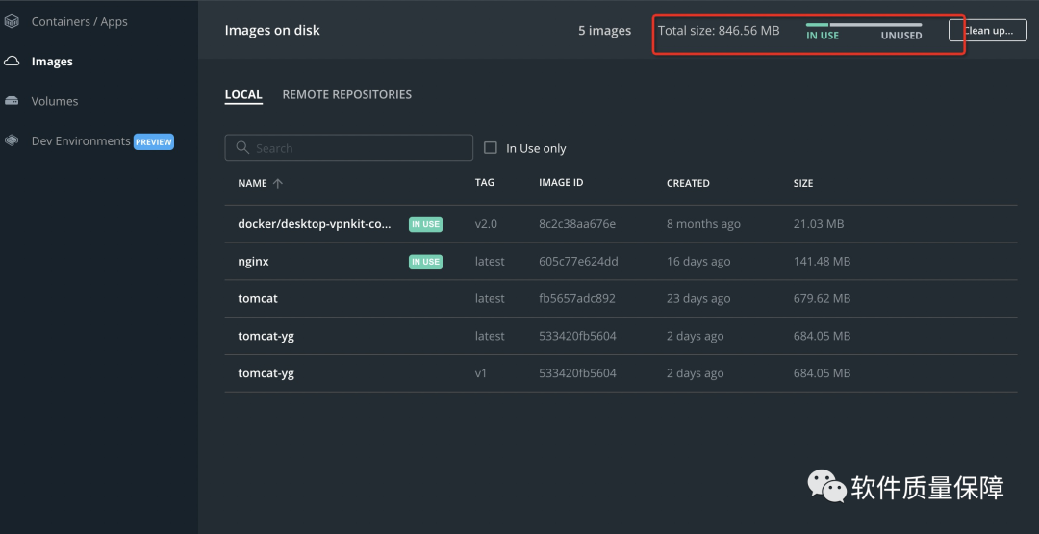Sort by the CREATED column header

(x=688, y=183)
